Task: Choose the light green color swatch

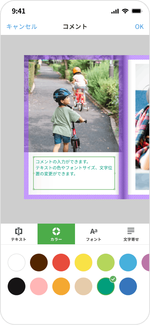Action: point(106,262)
